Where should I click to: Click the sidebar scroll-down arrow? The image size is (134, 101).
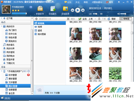(x=32, y=94)
